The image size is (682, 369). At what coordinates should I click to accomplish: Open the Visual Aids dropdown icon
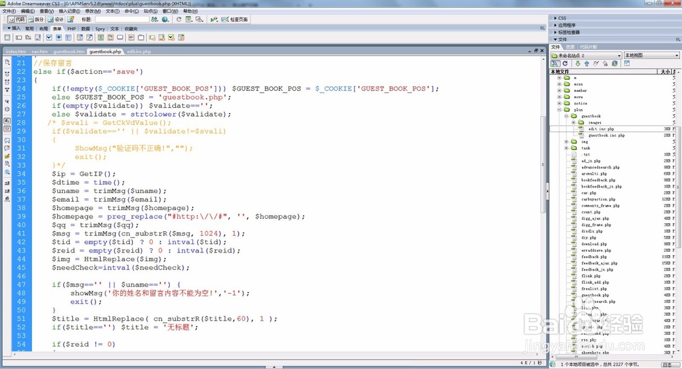click(x=199, y=20)
